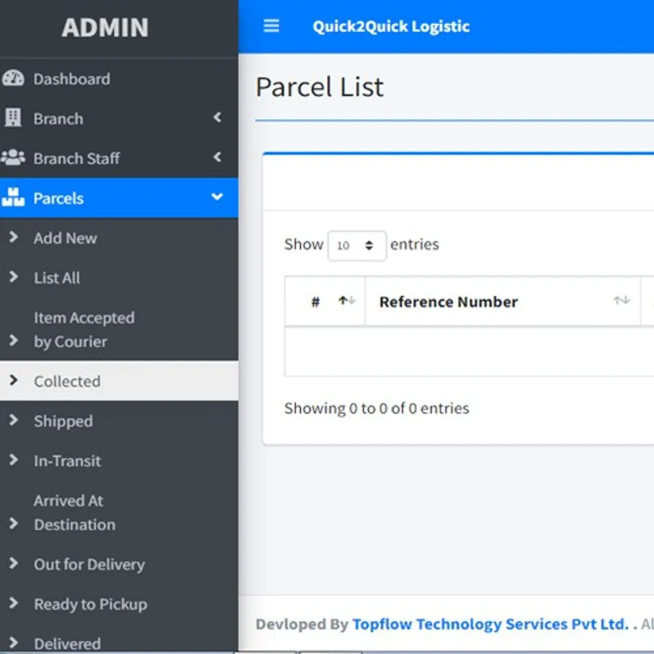Click the Parcel List page heading
This screenshot has height=654, width=654.
pyautogui.click(x=320, y=86)
